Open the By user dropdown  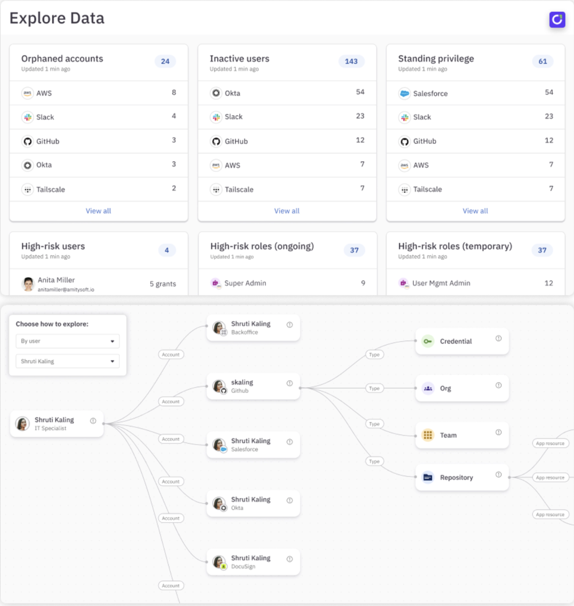[x=67, y=341]
